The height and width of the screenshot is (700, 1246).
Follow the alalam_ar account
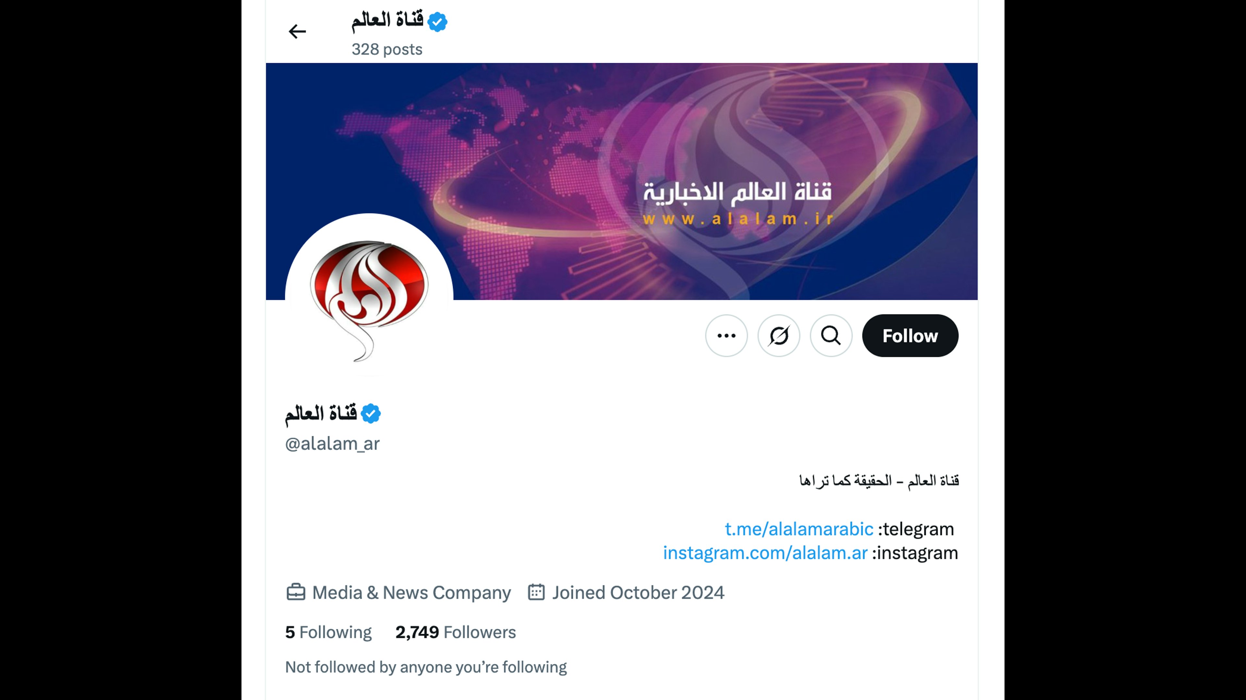click(910, 336)
